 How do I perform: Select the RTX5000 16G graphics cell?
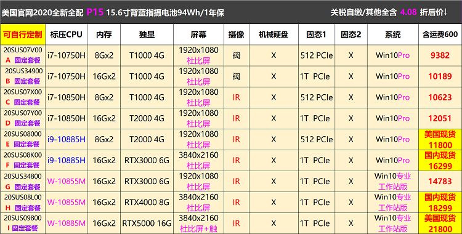pyautogui.click(x=147, y=223)
